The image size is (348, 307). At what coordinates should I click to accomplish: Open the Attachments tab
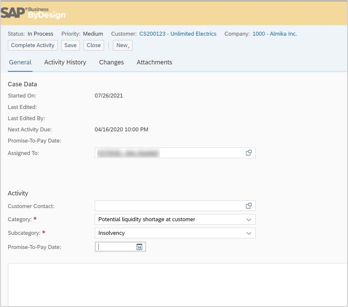tap(154, 62)
